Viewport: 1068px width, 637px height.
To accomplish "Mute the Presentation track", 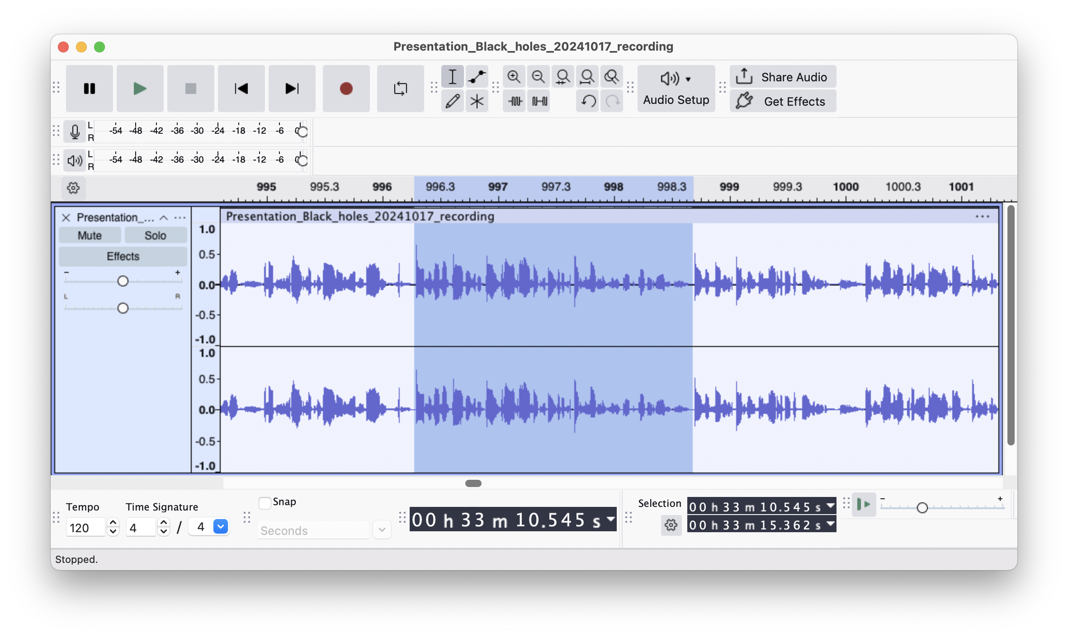I will coord(90,235).
